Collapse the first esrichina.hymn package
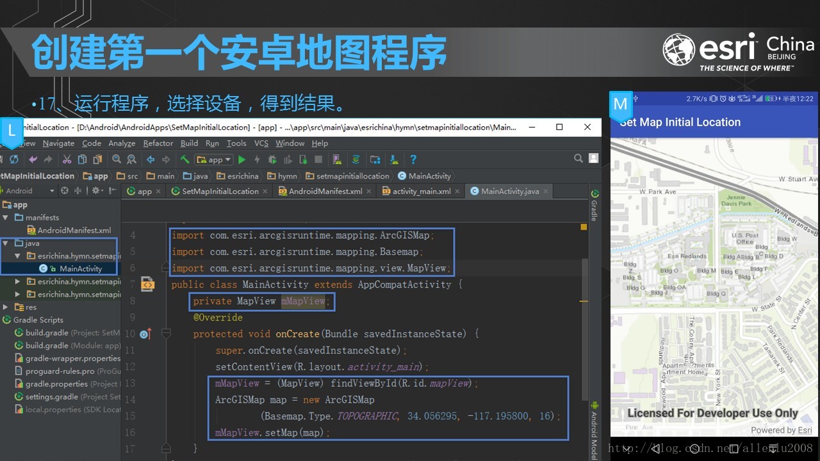 [18, 256]
